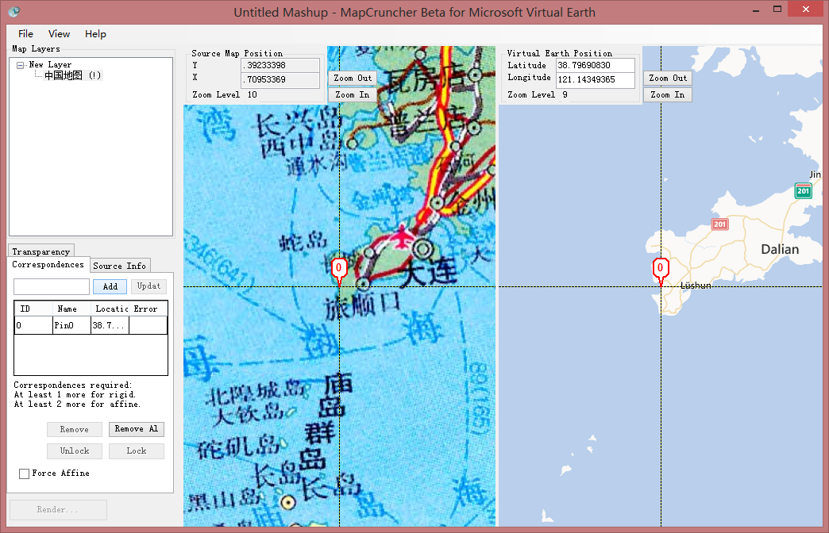
Task: Click the Add correspondence button
Action: pos(110,286)
